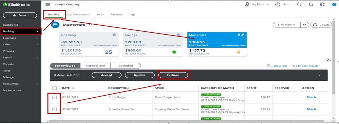Expand the Payroll sidebar submenu

tap(37, 58)
